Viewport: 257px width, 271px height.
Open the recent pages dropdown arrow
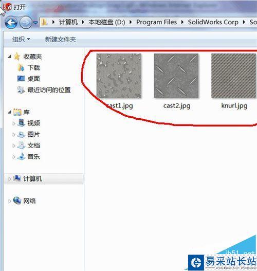point(35,23)
